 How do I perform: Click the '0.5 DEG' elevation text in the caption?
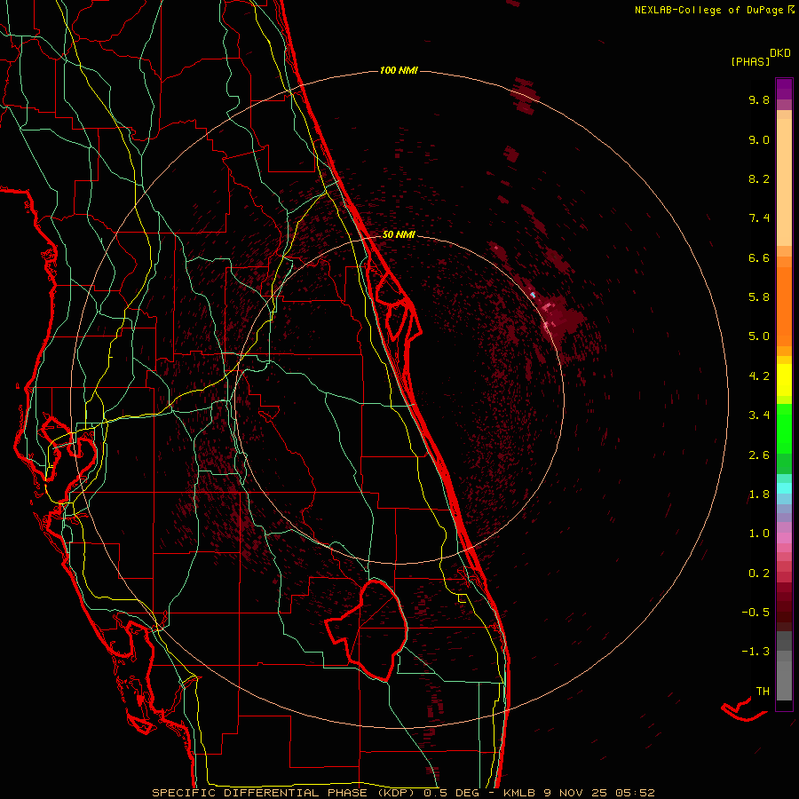click(452, 793)
